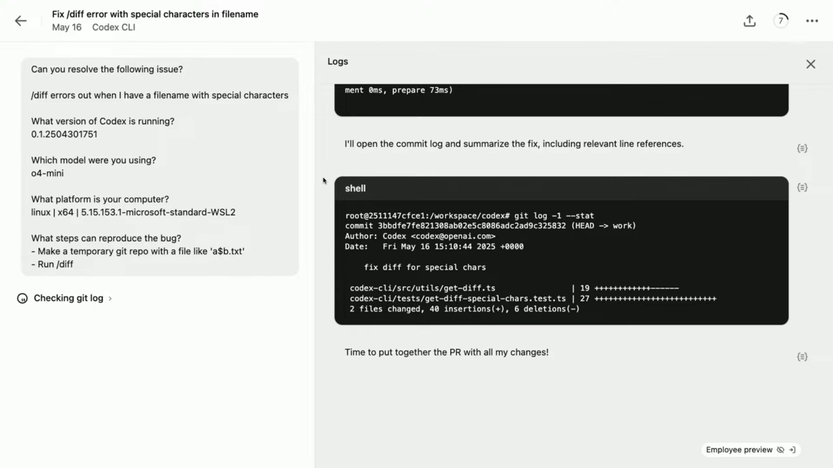Click the user issue prompt bubble
The height and width of the screenshot is (468, 833).
160,167
